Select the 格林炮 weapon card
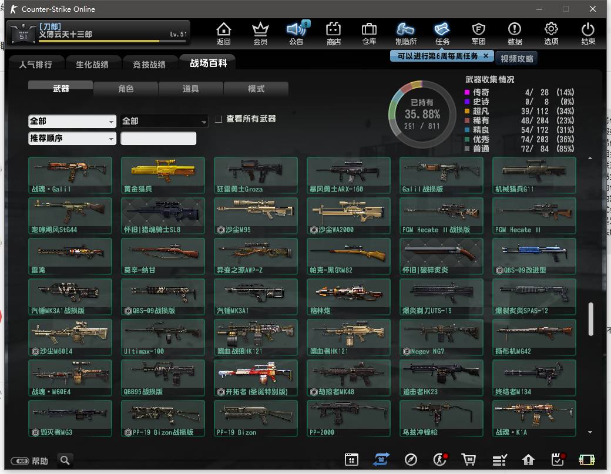Viewport: 611px width, 474px height. point(348,297)
